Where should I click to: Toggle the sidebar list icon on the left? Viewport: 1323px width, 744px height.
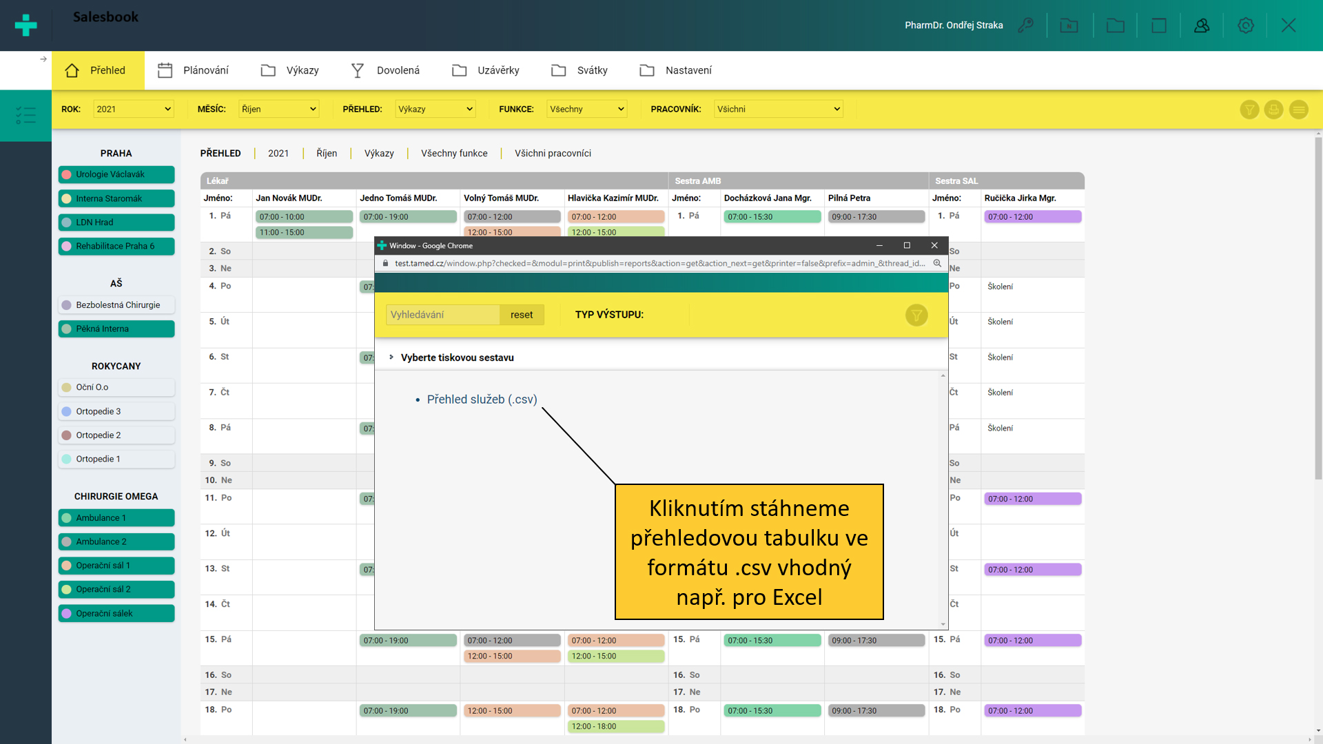tap(25, 115)
